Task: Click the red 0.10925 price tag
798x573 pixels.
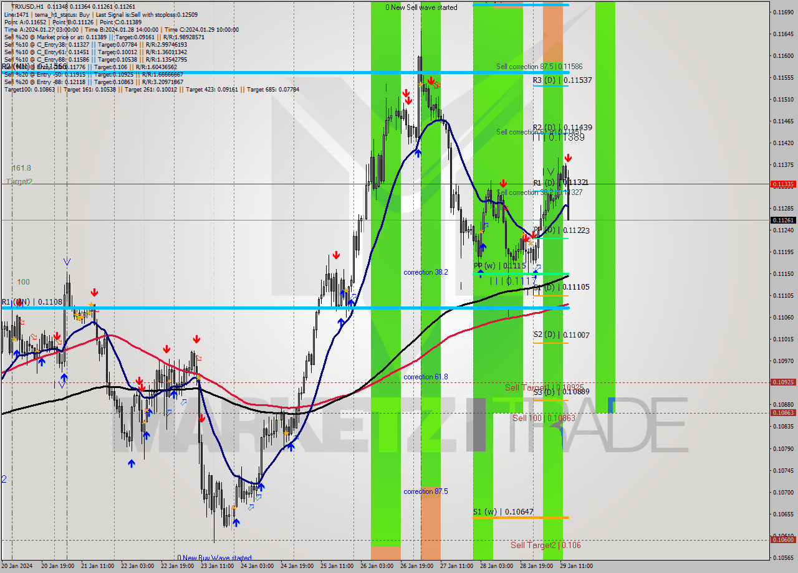Action: [x=783, y=382]
